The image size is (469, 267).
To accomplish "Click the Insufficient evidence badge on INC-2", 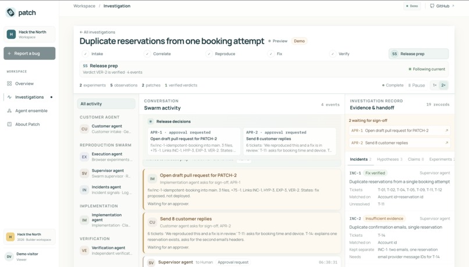I will coord(385,219).
